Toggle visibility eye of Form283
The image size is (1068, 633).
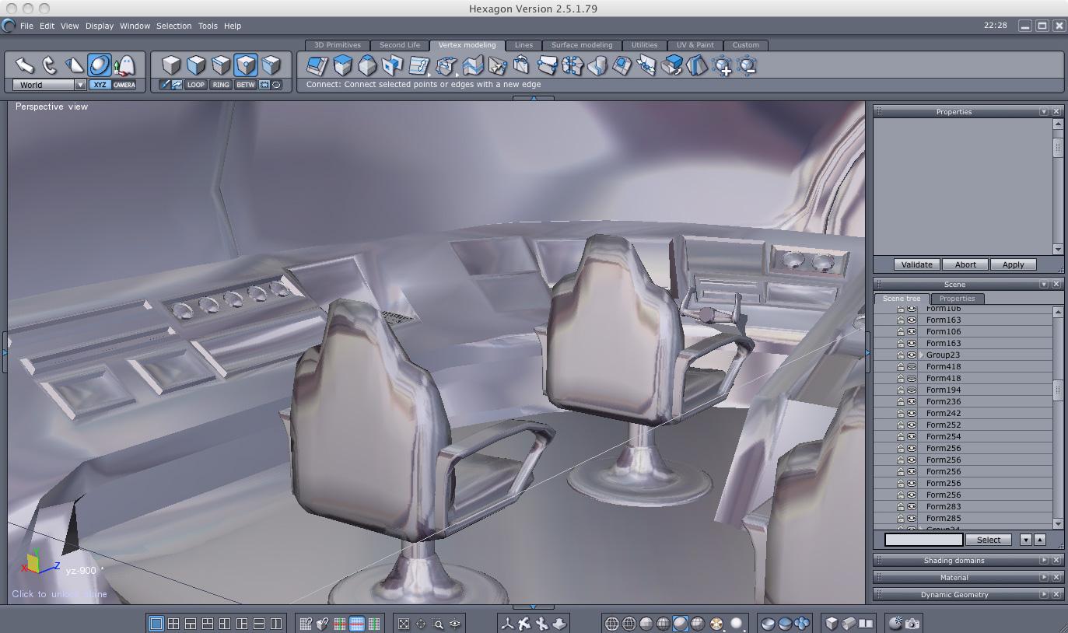click(x=912, y=506)
